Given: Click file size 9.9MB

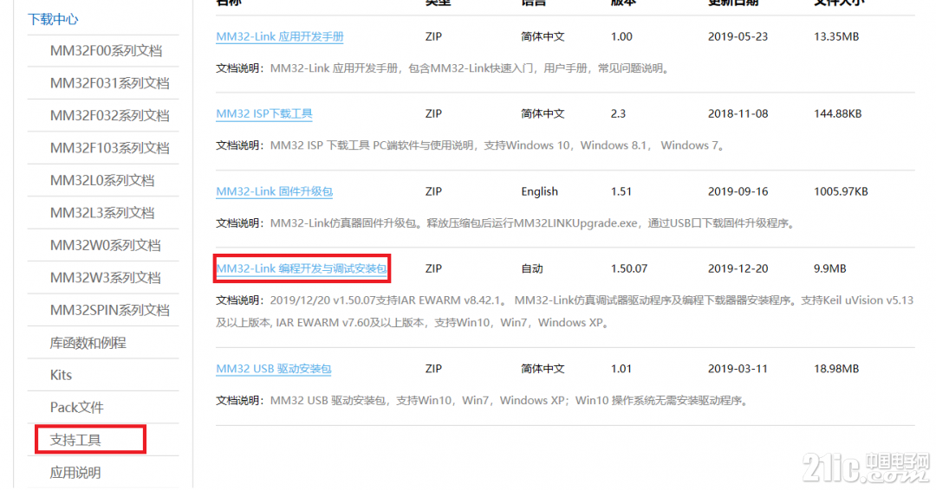Looking at the screenshot, I should (829, 268).
